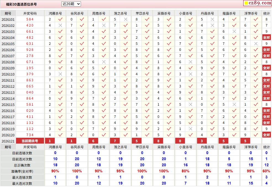Click the X mark for 浮萍杀号 in issue 2026105
This screenshot has height=187, width=272.
coord(256,44)
